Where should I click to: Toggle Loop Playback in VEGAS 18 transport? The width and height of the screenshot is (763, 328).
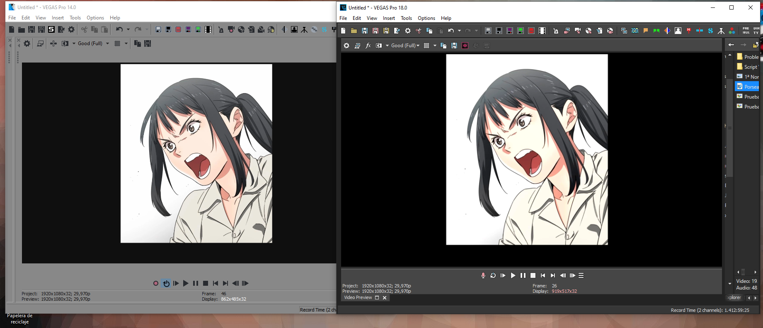coord(493,275)
